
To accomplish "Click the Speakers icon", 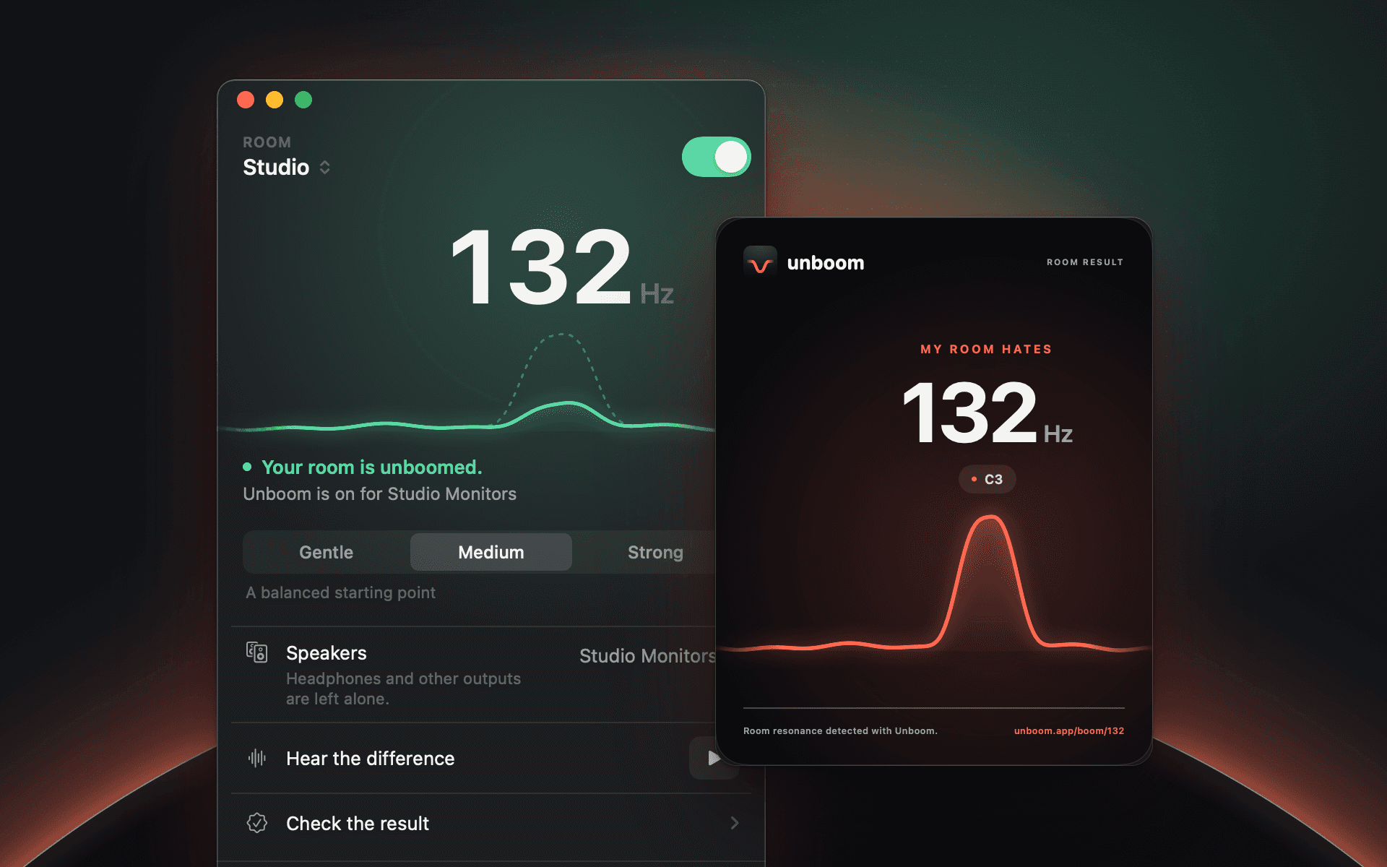I will (x=256, y=652).
